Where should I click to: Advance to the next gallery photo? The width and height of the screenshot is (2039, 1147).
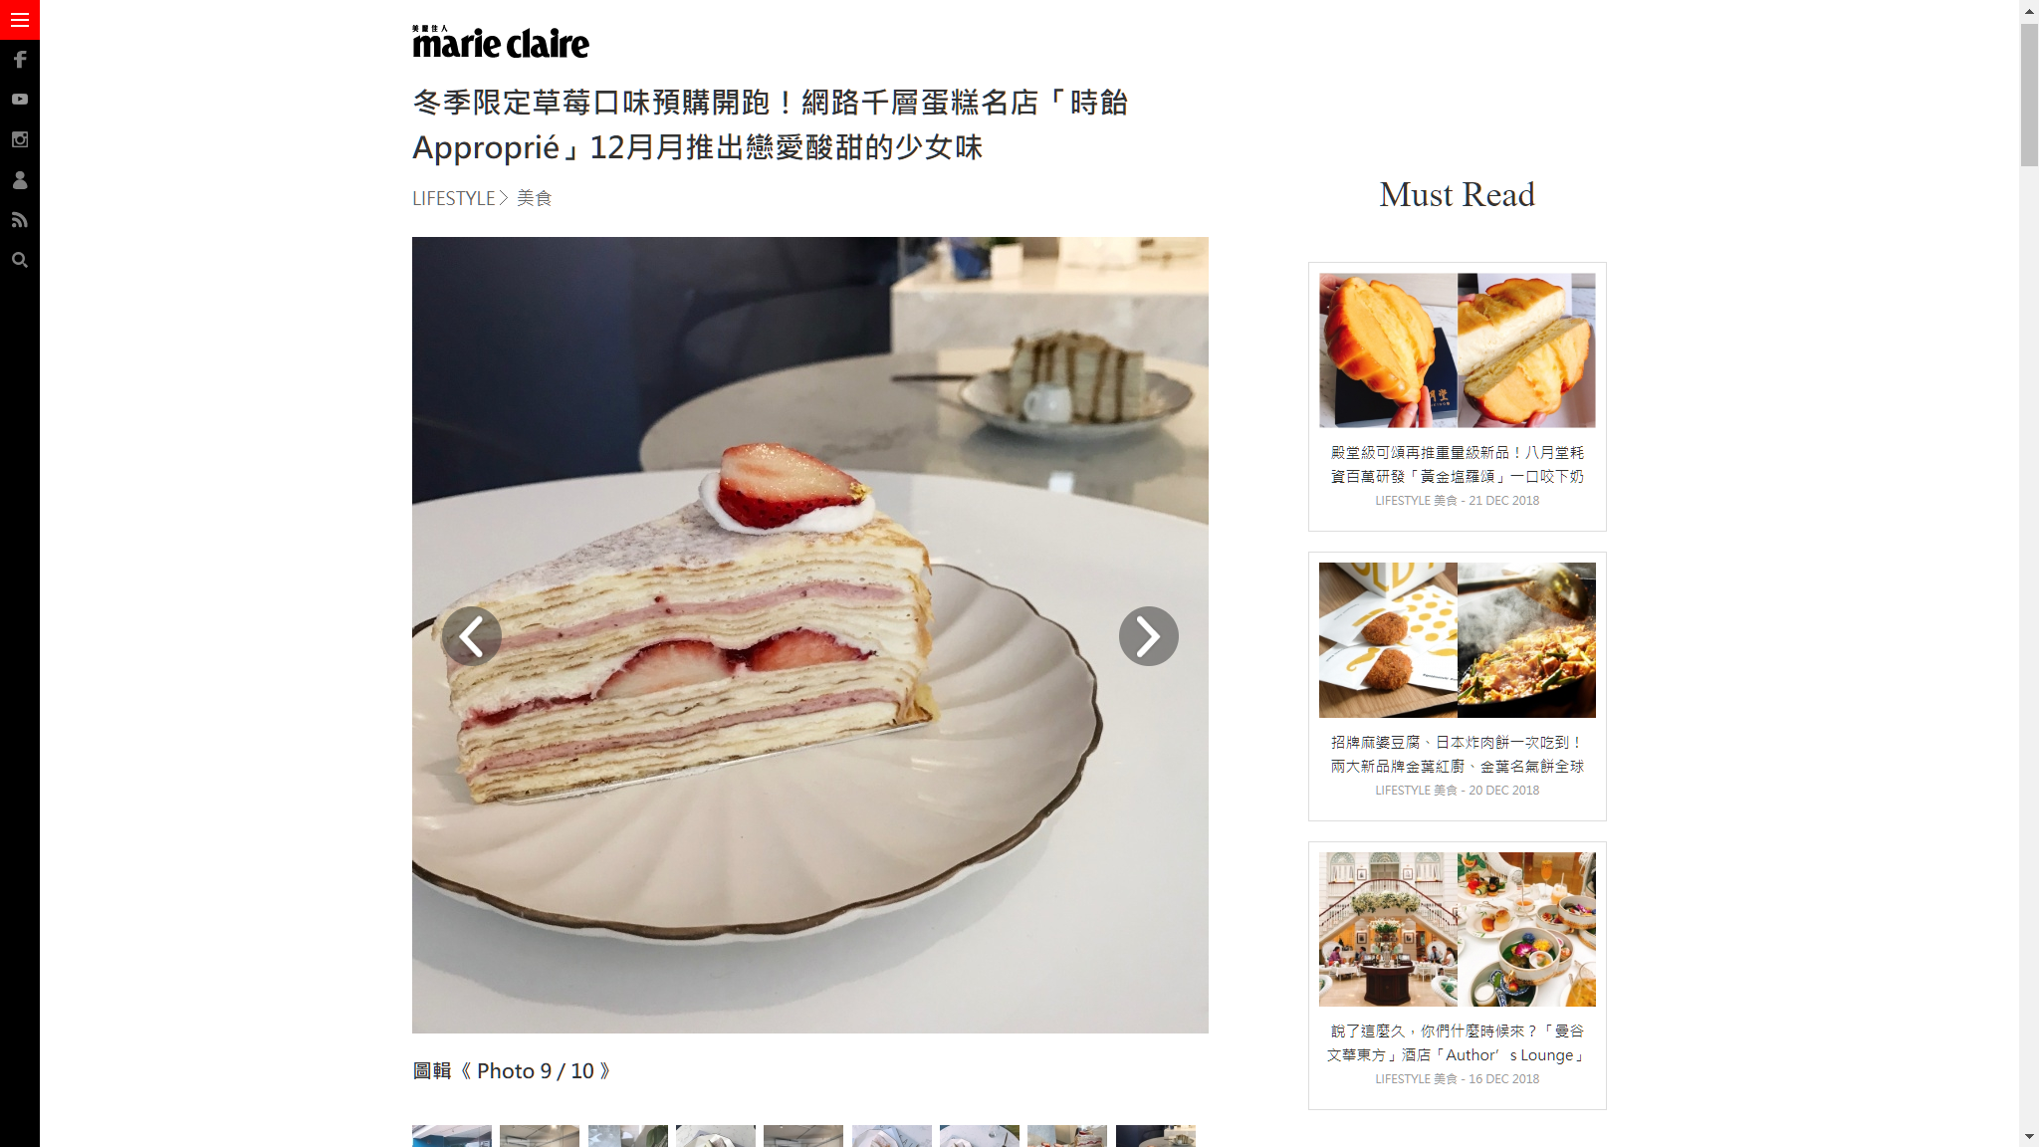click(x=1149, y=636)
